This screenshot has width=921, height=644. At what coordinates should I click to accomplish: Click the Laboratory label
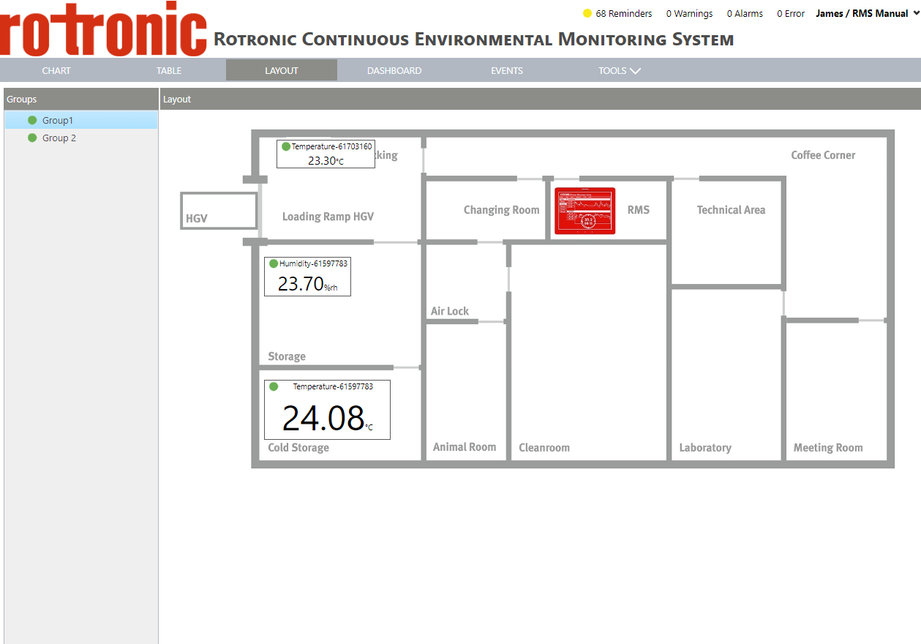[705, 448]
